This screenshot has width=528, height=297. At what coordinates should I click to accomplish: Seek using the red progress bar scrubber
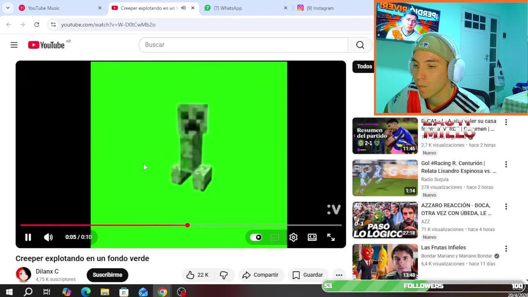(x=187, y=225)
